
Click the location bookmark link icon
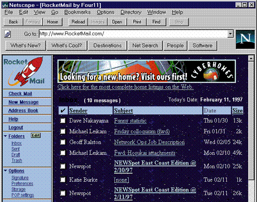tap(7, 34)
